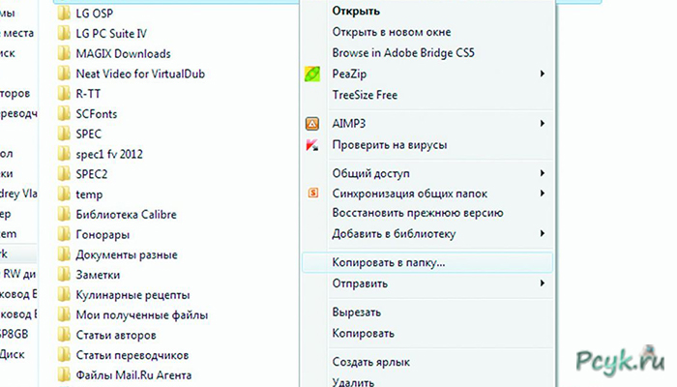The image size is (677, 387).
Task: Click the Заметки folder icon
Action: (64, 275)
